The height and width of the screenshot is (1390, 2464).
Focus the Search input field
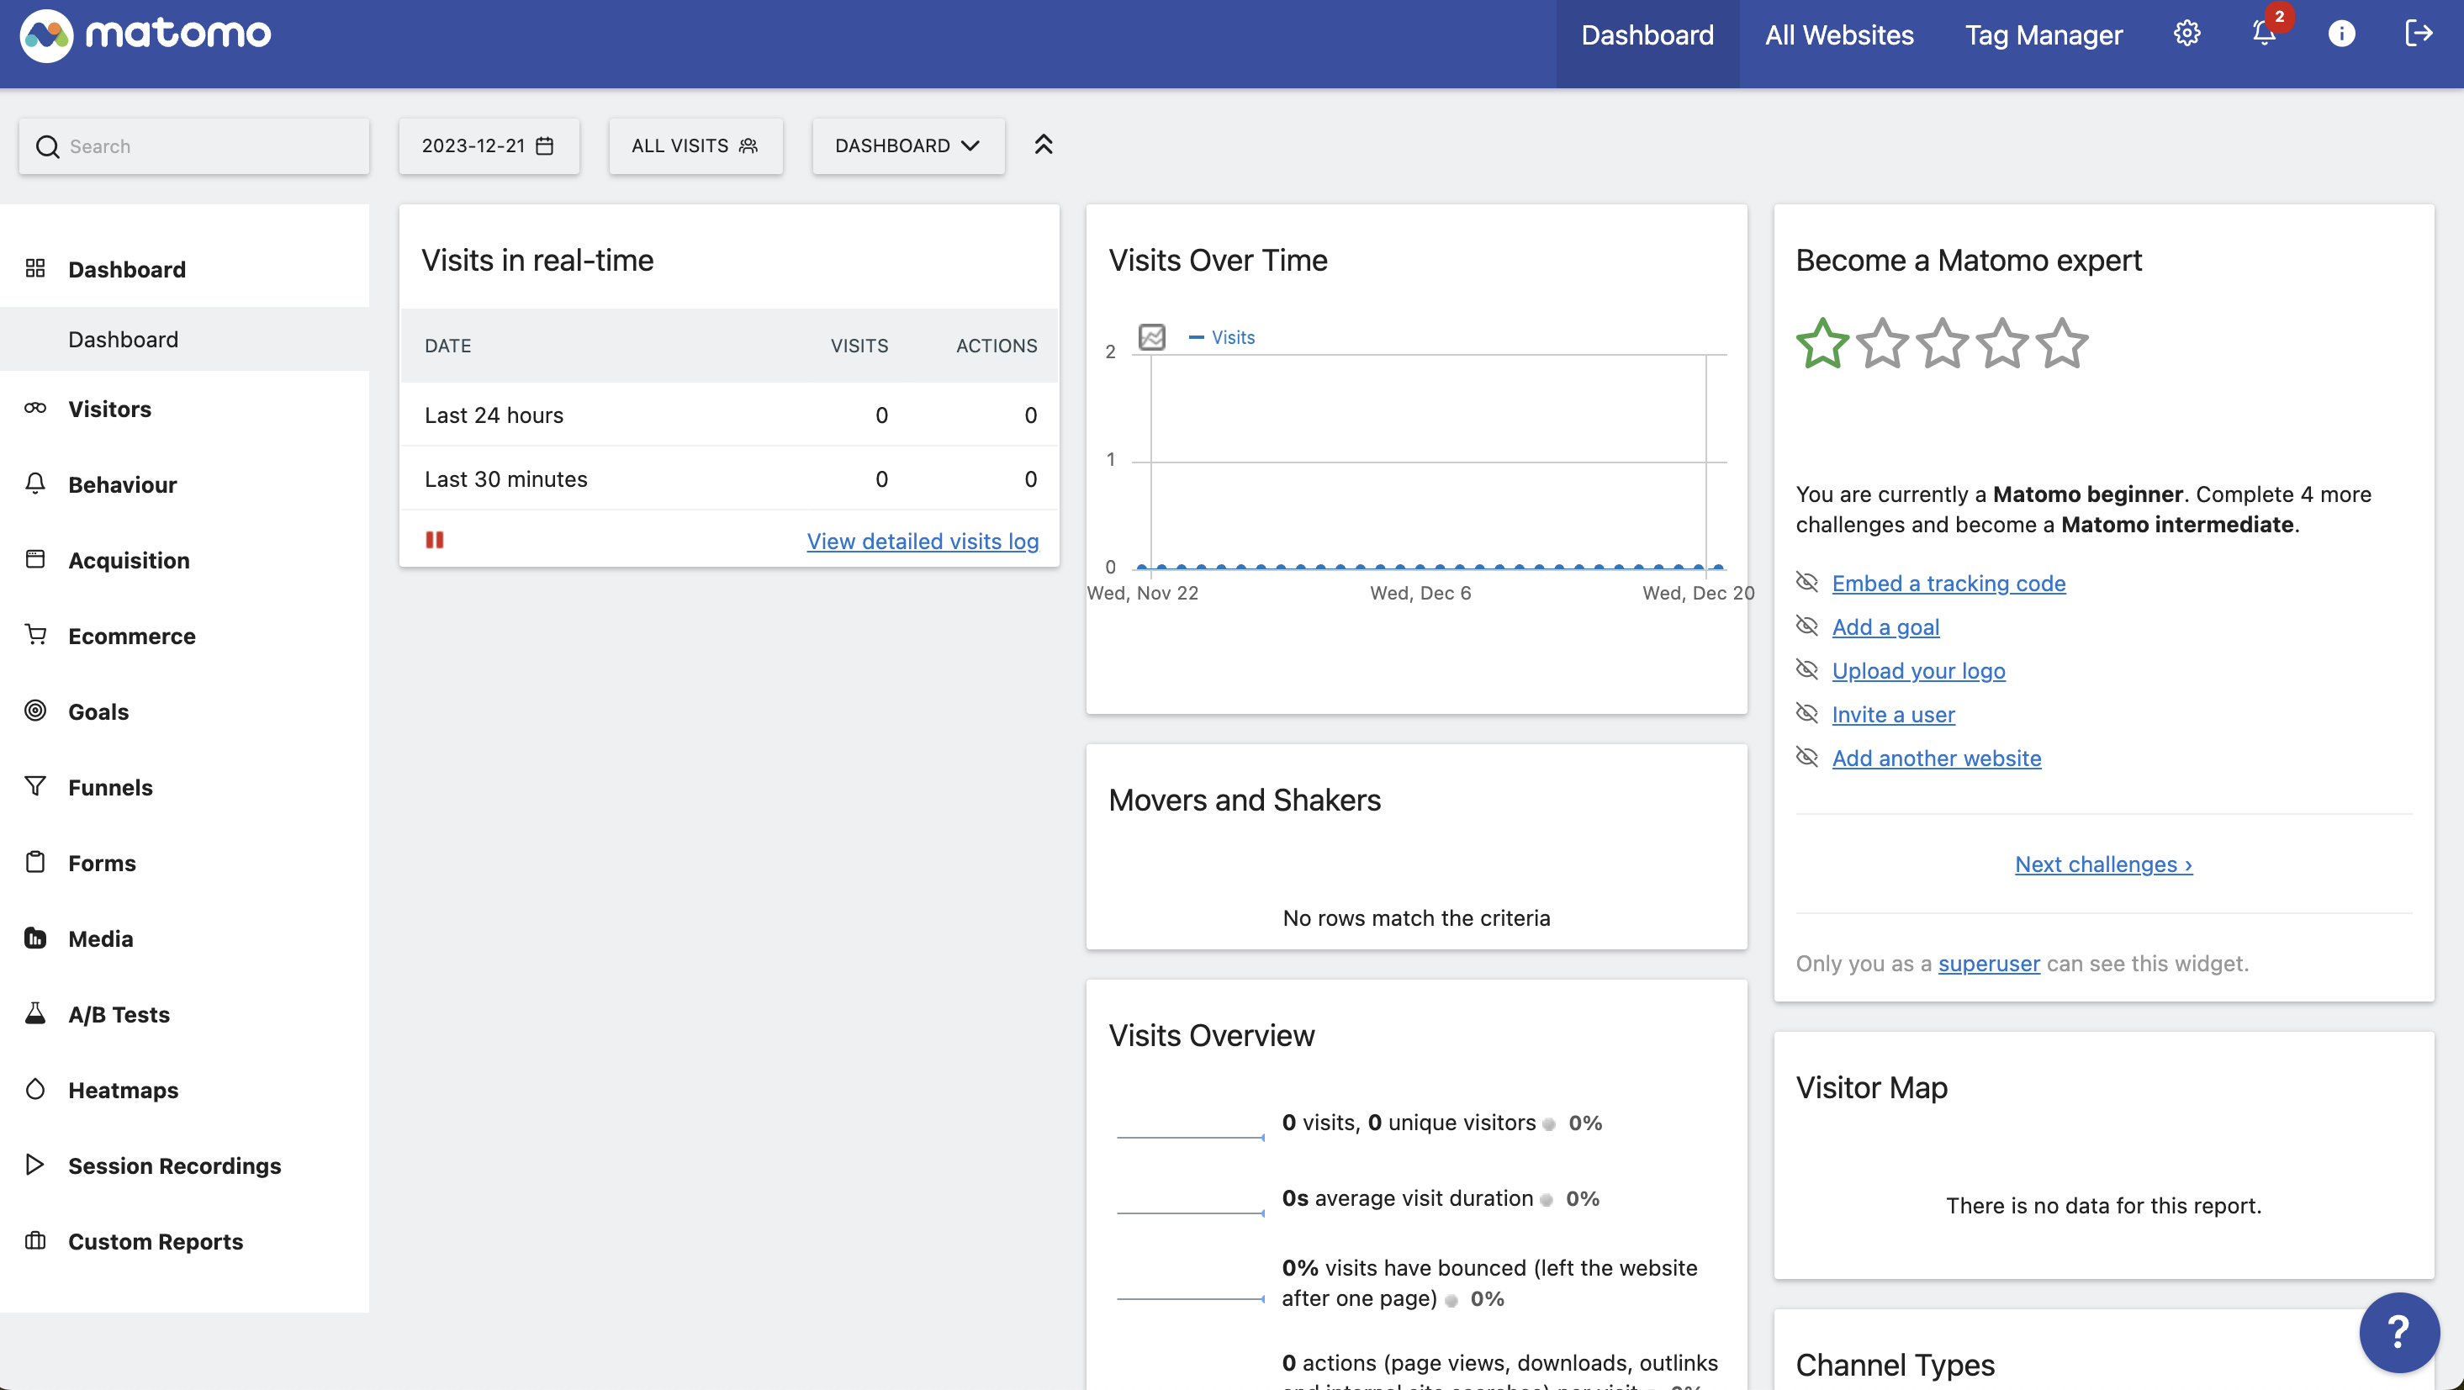click(194, 145)
